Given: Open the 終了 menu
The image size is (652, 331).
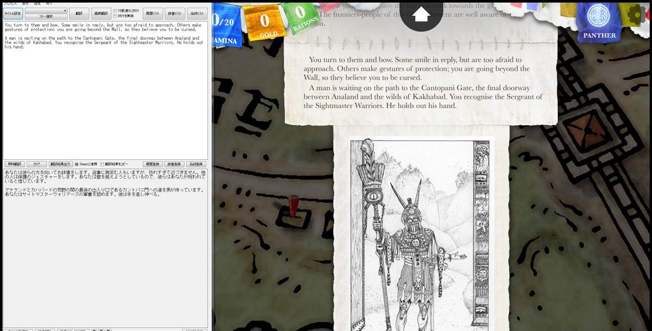Looking at the screenshot, I should [49, 3].
